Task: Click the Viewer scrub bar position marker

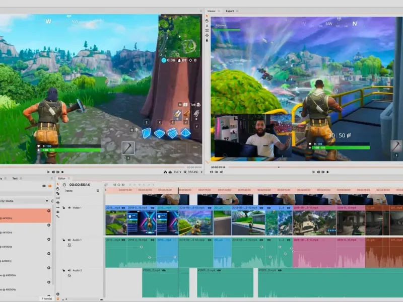Action: pyautogui.click(x=279, y=167)
